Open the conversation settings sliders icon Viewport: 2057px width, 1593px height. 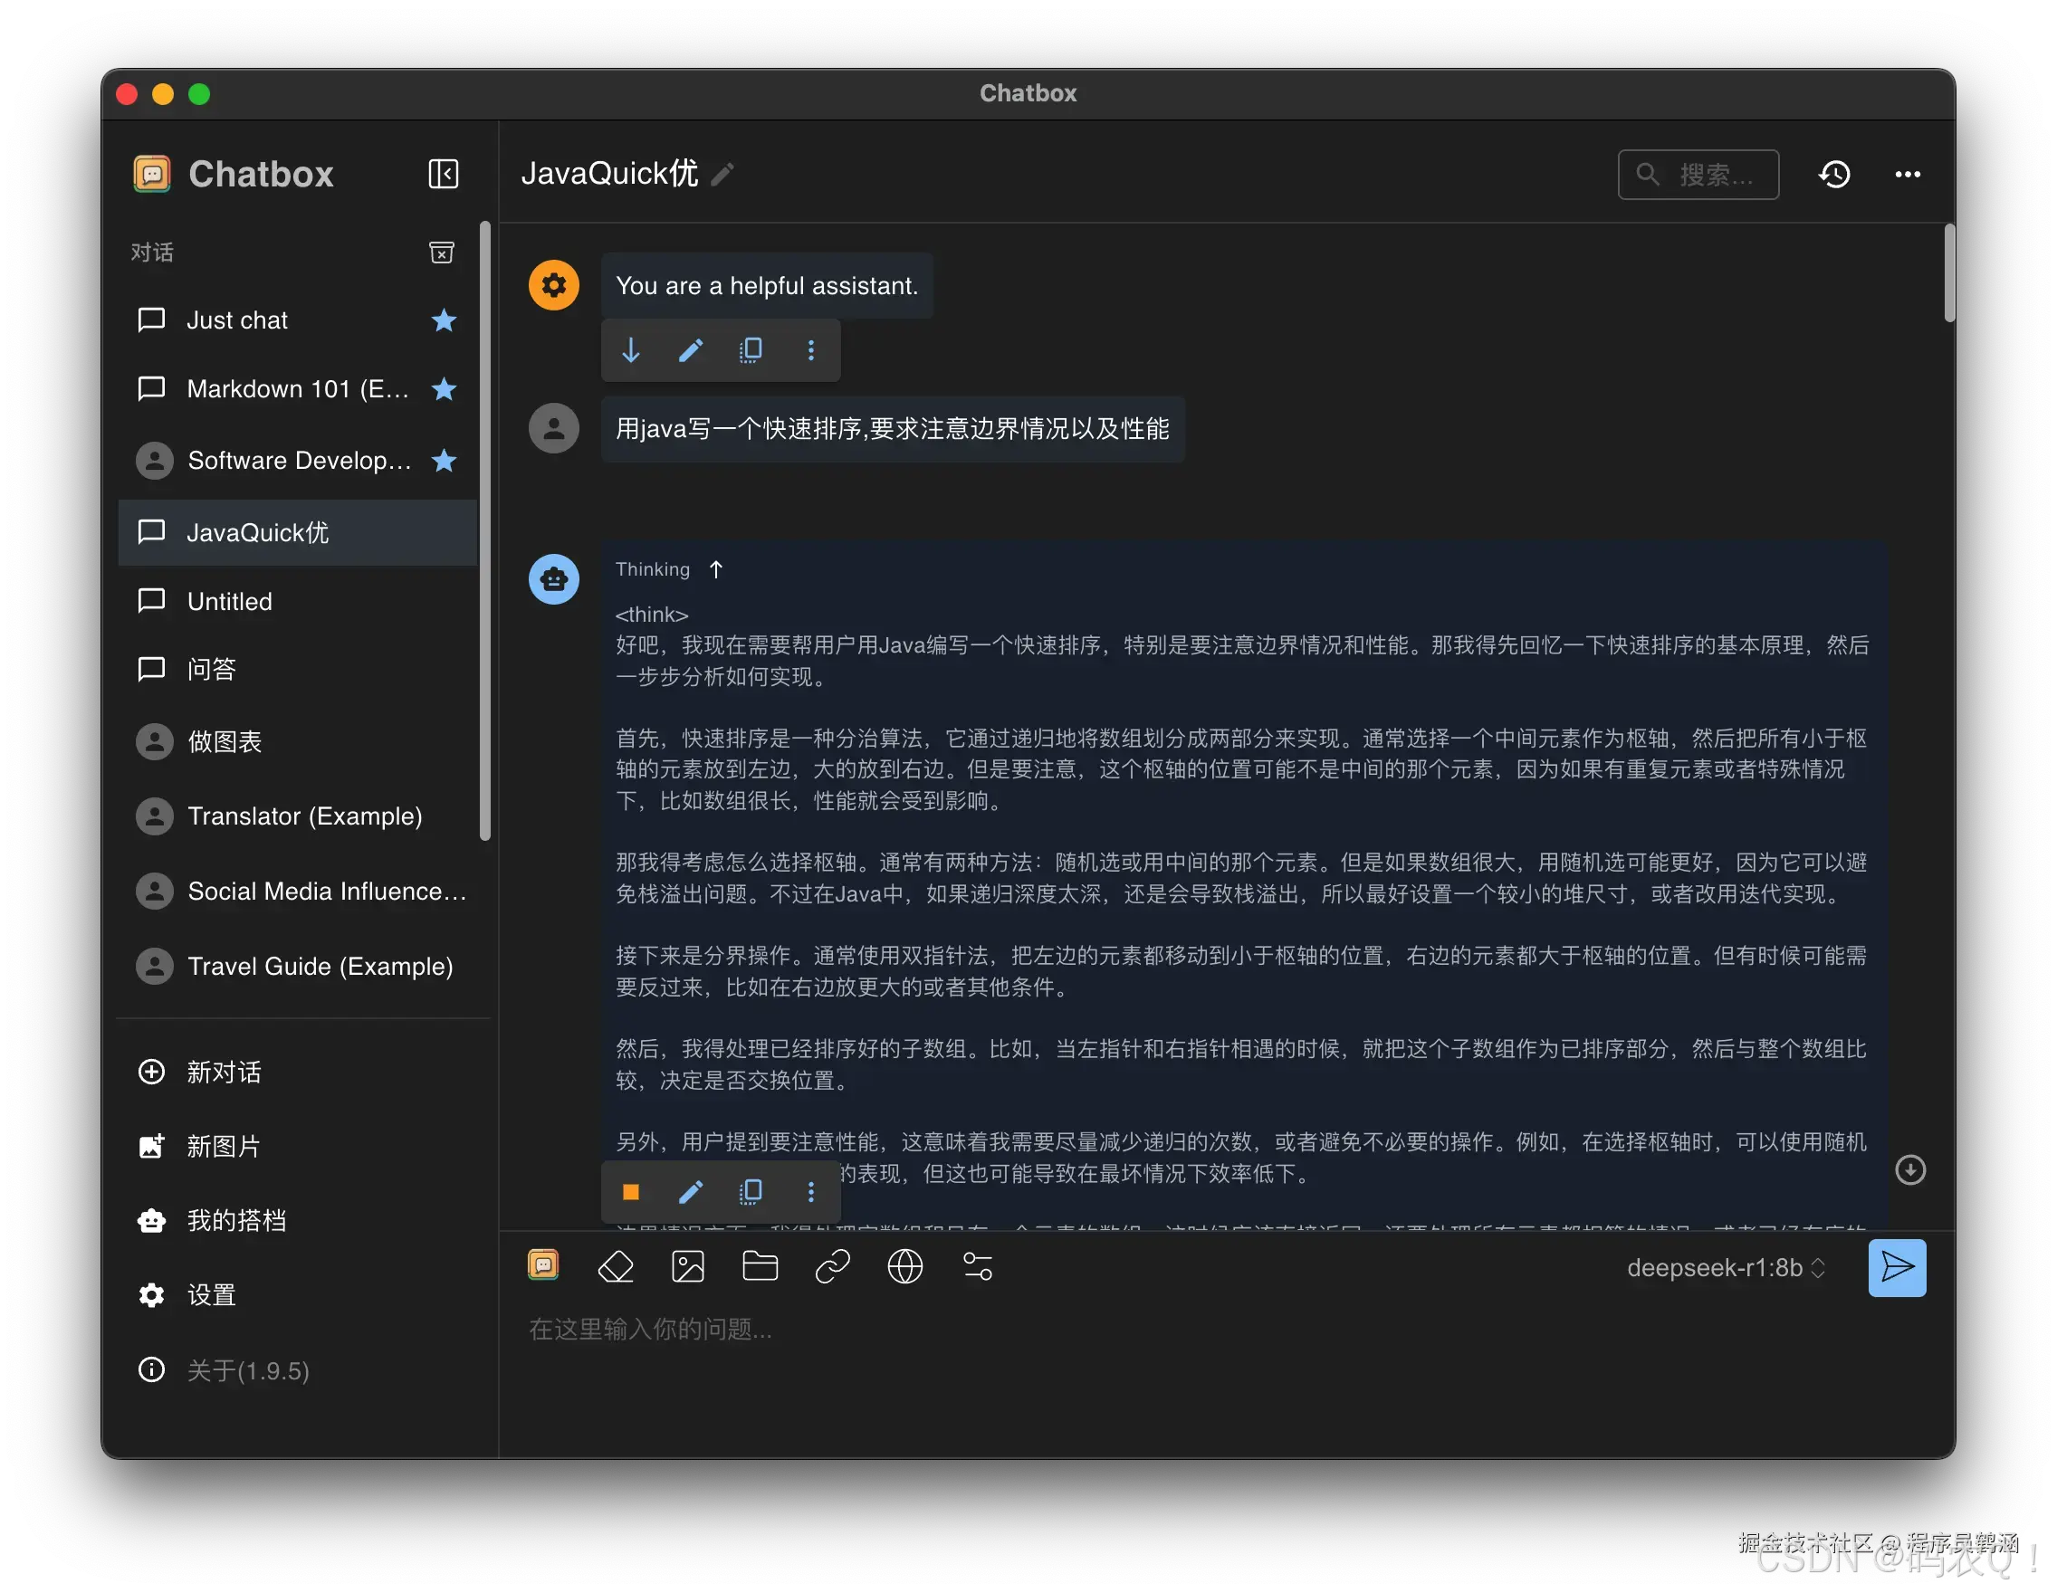(x=977, y=1267)
